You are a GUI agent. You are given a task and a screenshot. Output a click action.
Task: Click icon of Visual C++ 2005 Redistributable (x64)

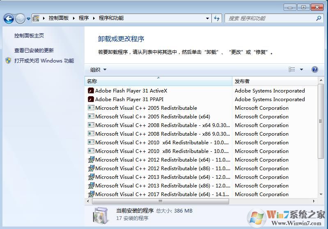tap(91, 116)
